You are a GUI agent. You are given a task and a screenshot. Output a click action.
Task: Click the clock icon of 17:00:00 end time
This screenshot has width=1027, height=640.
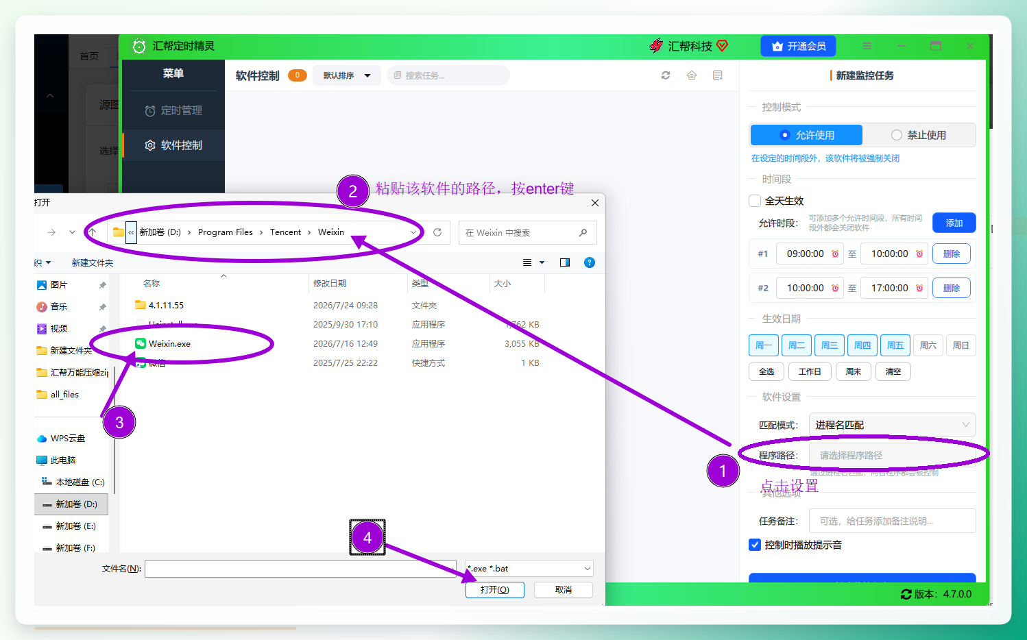point(919,288)
